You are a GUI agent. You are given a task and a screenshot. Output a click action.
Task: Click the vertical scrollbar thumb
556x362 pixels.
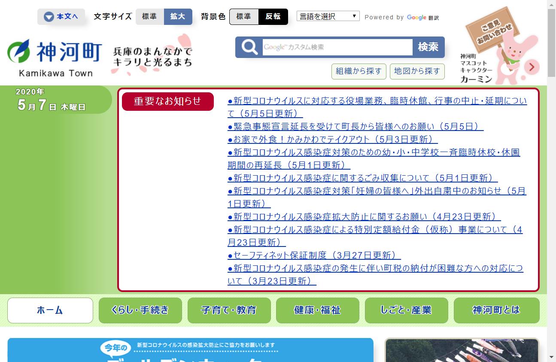click(x=551, y=43)
